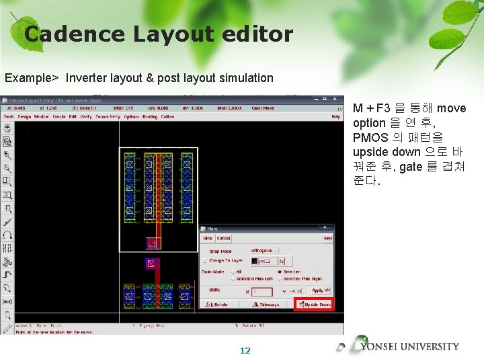Click the Save icon in left toolbar
This screenshot has height=363, width=484.
point(7,128)
